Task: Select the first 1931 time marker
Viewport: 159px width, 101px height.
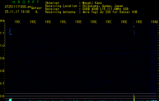Action: 18,22
